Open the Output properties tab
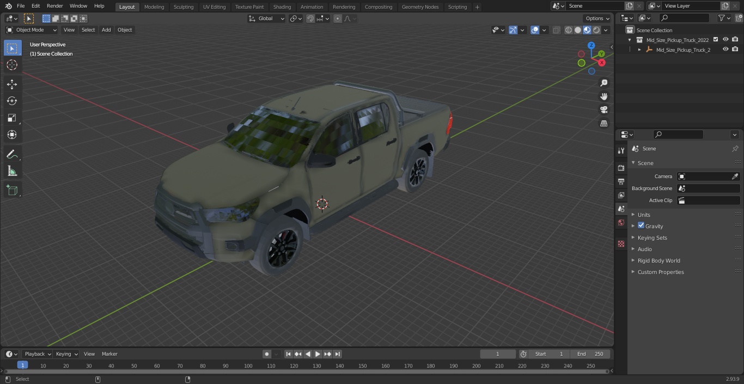The width and height of the screenshot is (744, 384). [x=621, y=181]
